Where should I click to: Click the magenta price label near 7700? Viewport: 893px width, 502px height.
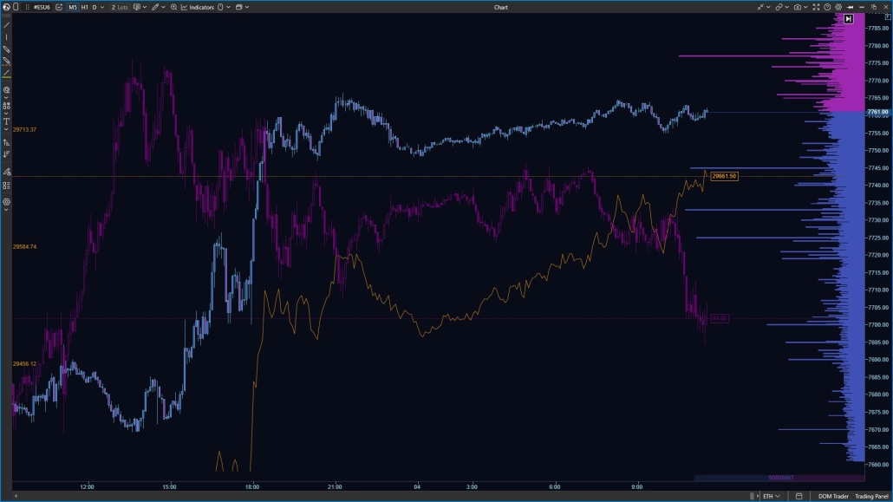coord(720,318)
